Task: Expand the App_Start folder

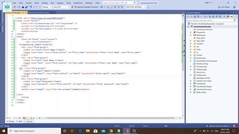Action: (190, 41)
